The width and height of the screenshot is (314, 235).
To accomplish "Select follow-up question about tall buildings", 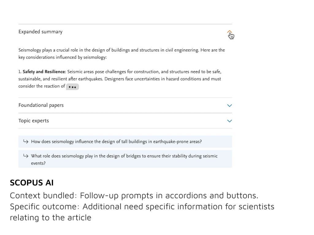I will click(117, 142).
